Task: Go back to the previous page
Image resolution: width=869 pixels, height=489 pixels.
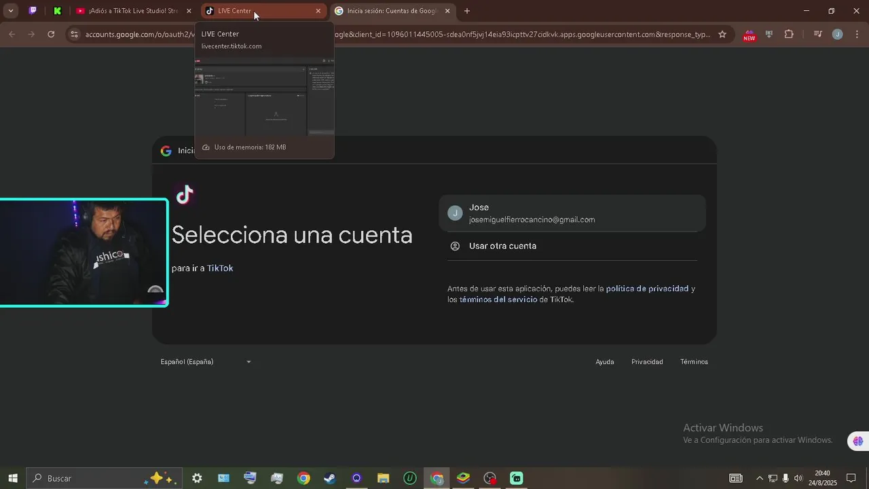Action: tap(12, 34)
